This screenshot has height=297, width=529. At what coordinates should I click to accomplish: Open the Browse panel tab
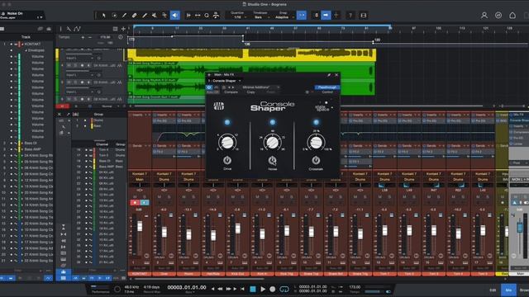pos(524,290)
